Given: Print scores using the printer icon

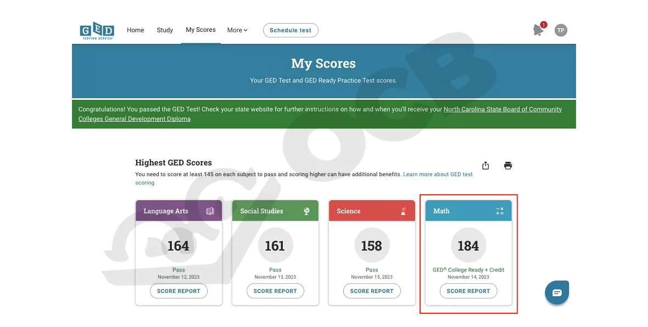Looking at the screenshot, I should 508,166.
